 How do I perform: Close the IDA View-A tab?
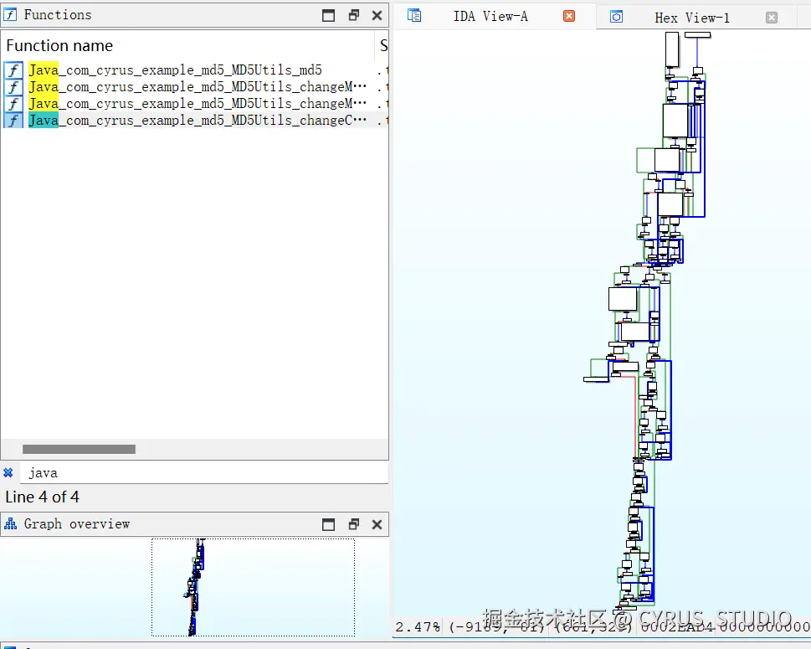[x=569, y=16]
